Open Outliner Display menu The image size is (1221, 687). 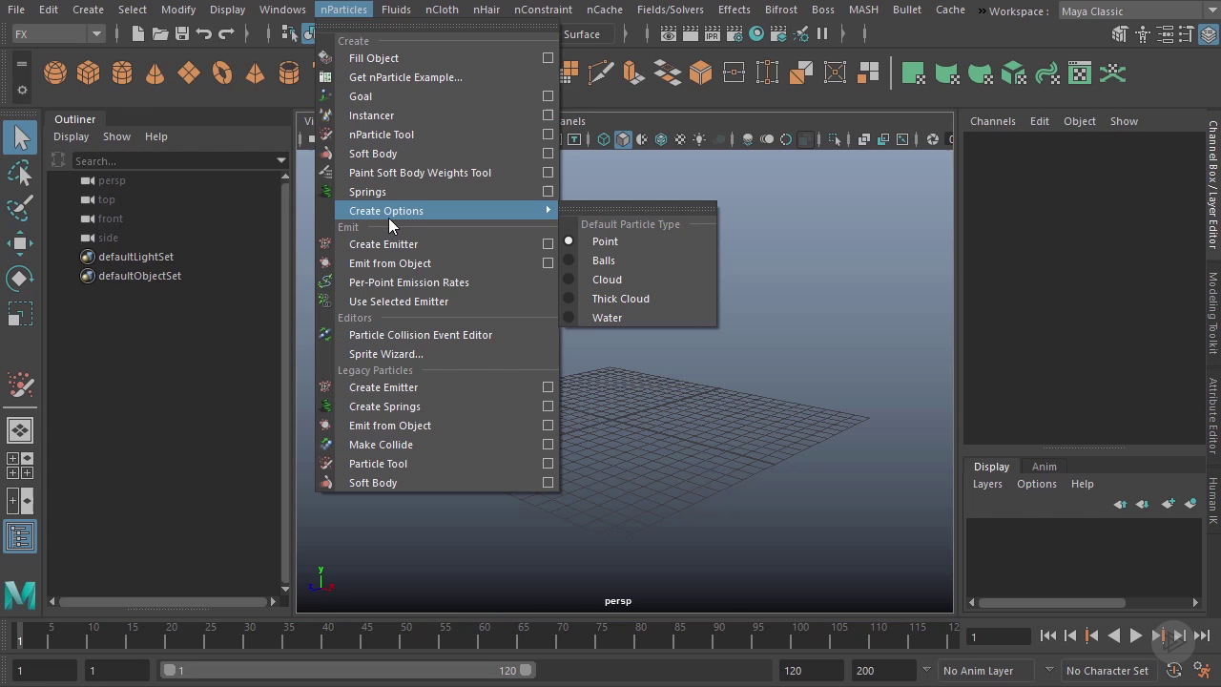coord(71,136)
